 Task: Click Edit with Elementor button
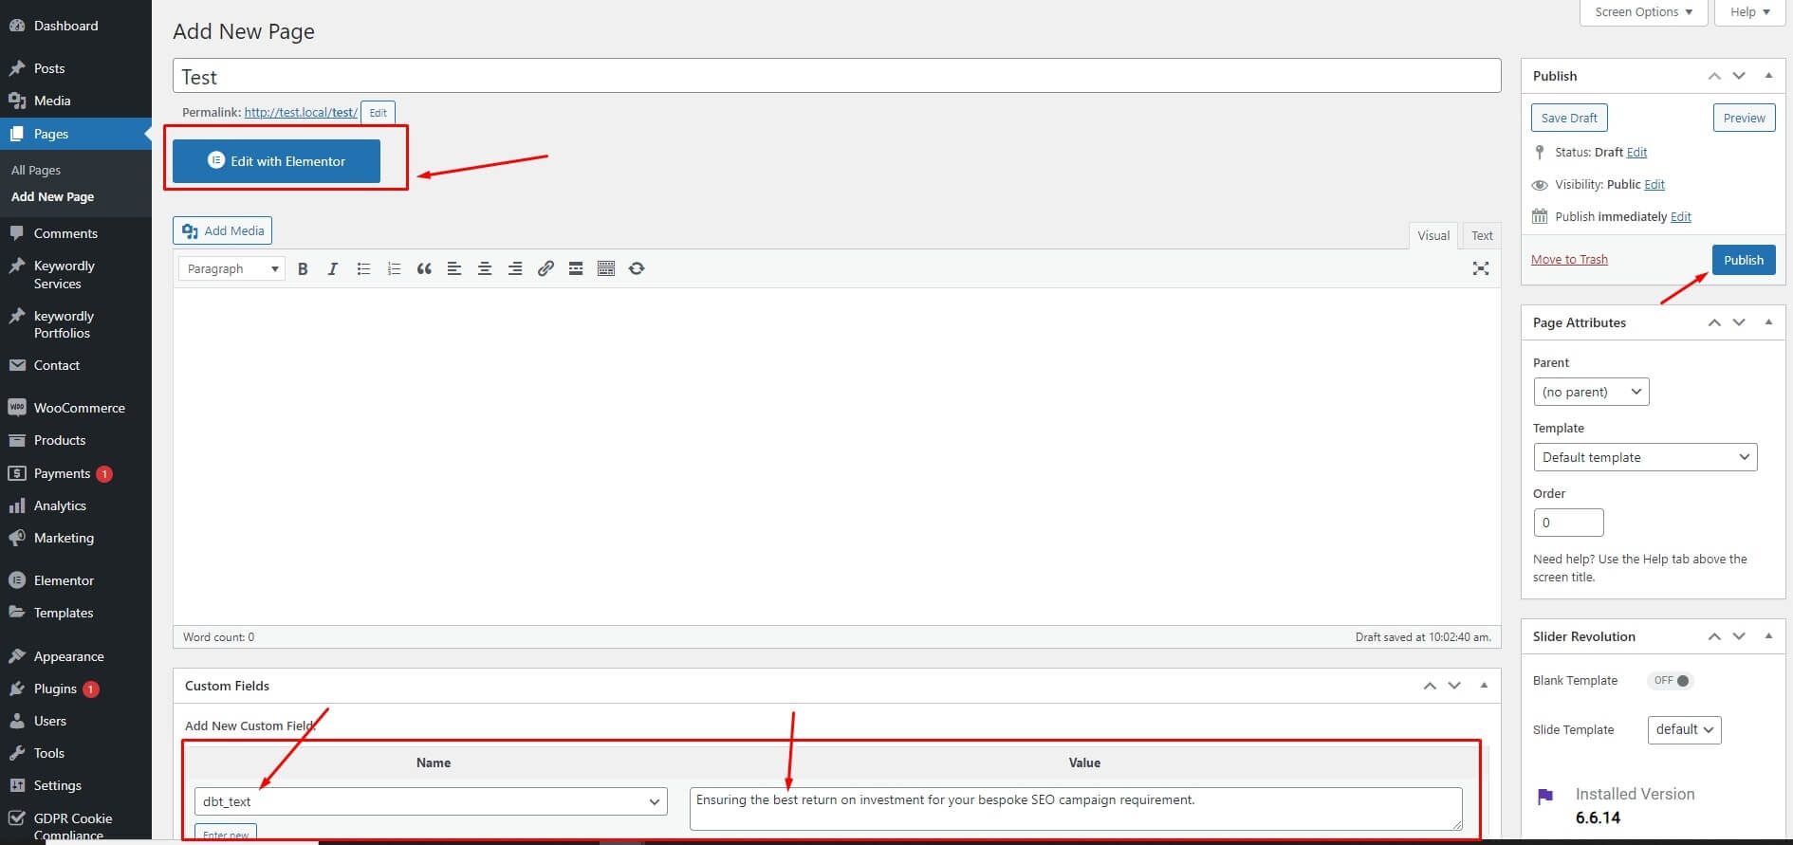(276, 161)
